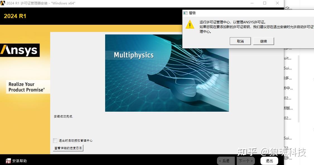The height and width of the screenshot is (165, 314).
Task: Open 查看详细的进度日志
Action: (68, 148)
